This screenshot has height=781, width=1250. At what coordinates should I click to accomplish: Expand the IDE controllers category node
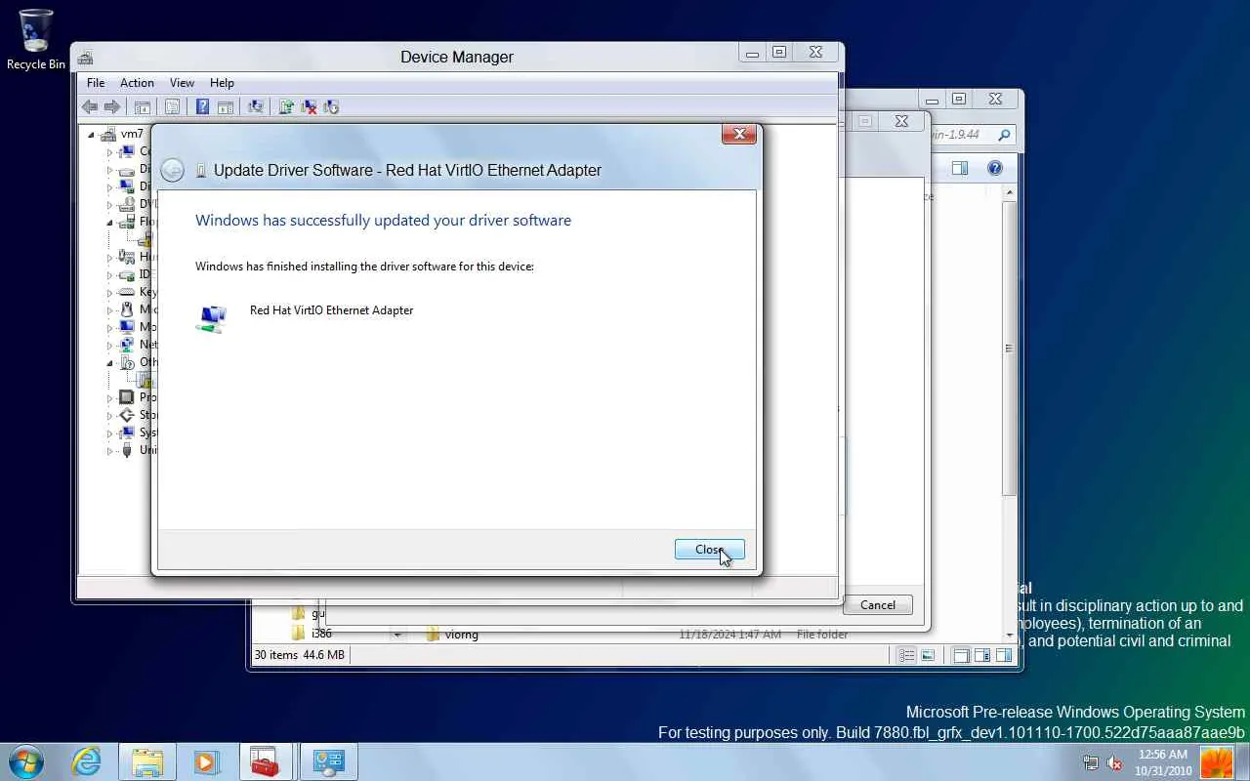tap(109, 274)
